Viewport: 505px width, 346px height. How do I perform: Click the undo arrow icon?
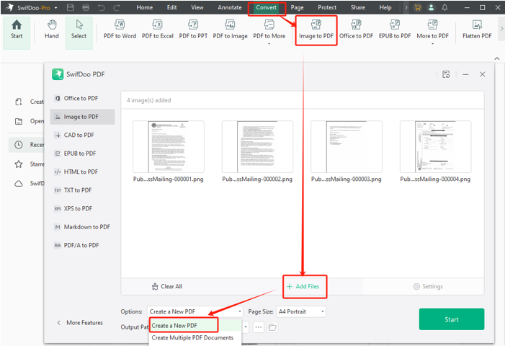click(x=102, y=7)
